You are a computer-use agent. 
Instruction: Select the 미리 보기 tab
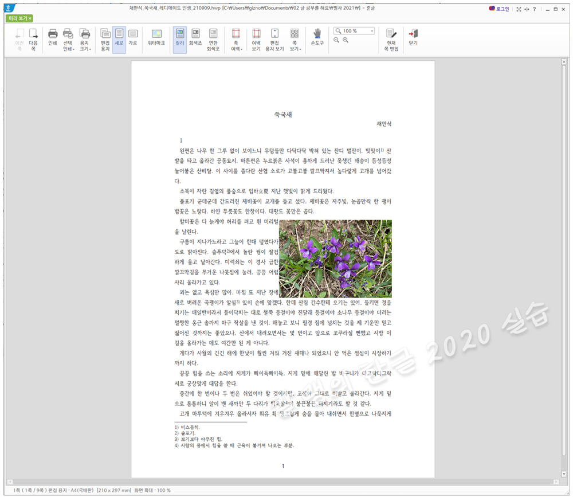coord(18,18)
